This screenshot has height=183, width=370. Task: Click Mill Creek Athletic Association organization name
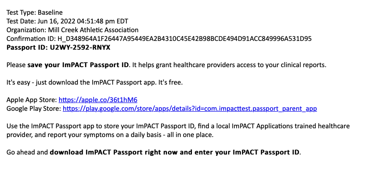[x=93, y=30]
